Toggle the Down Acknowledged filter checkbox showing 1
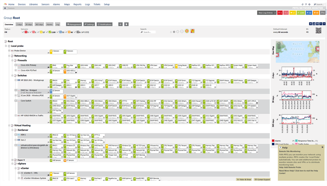The width and height of the screenshot is (327, 186). (x=31, y=32)
